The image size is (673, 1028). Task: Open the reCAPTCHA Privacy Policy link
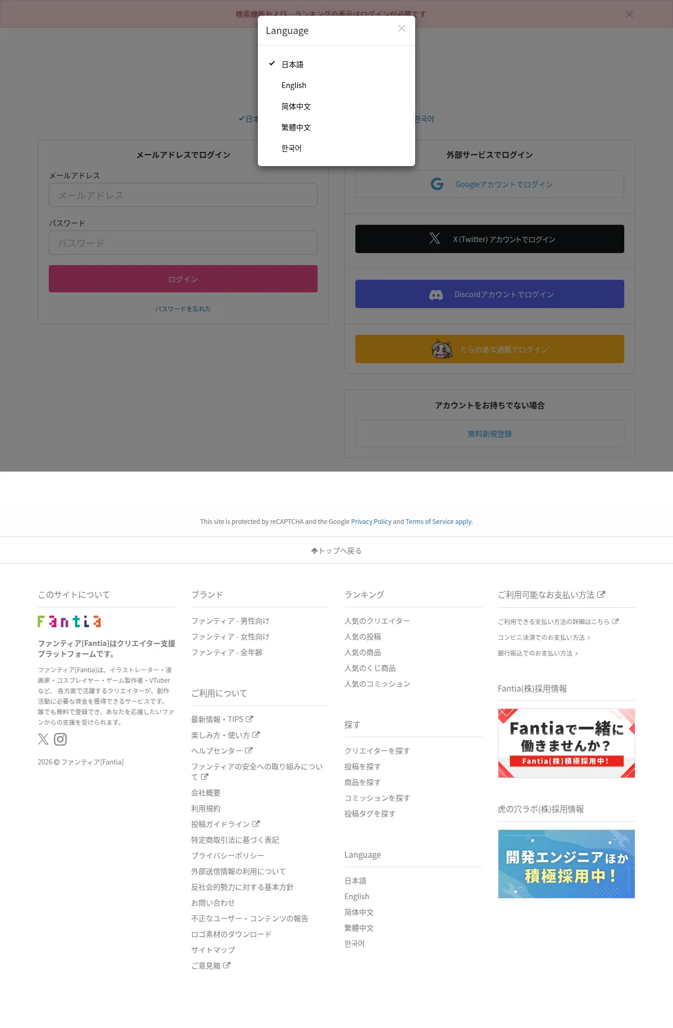point(371,522)
